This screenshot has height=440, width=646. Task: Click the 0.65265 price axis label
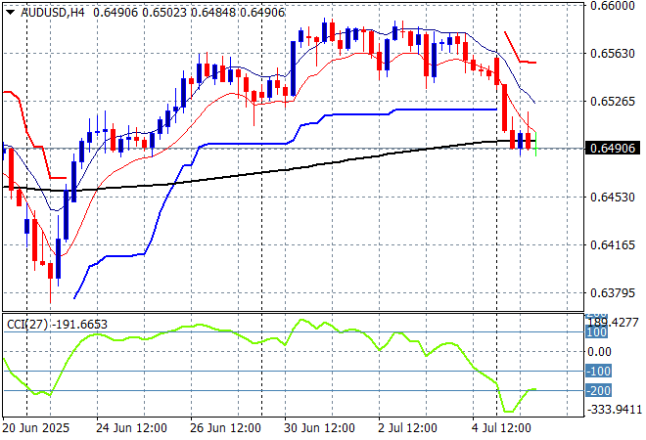tap(612, 102)
